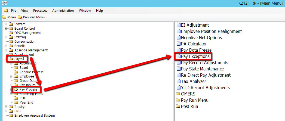Expand the Staffing tree node

pos(6,37)
